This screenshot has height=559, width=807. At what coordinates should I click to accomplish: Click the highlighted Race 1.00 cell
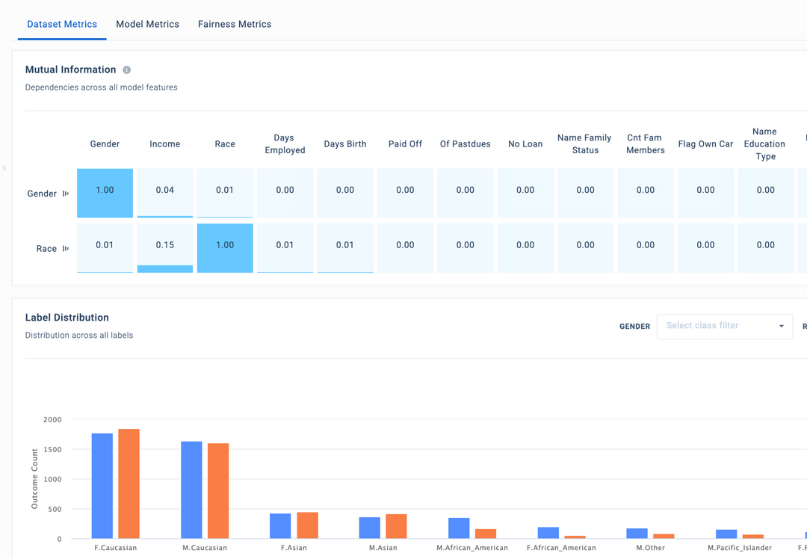(225, 247)
